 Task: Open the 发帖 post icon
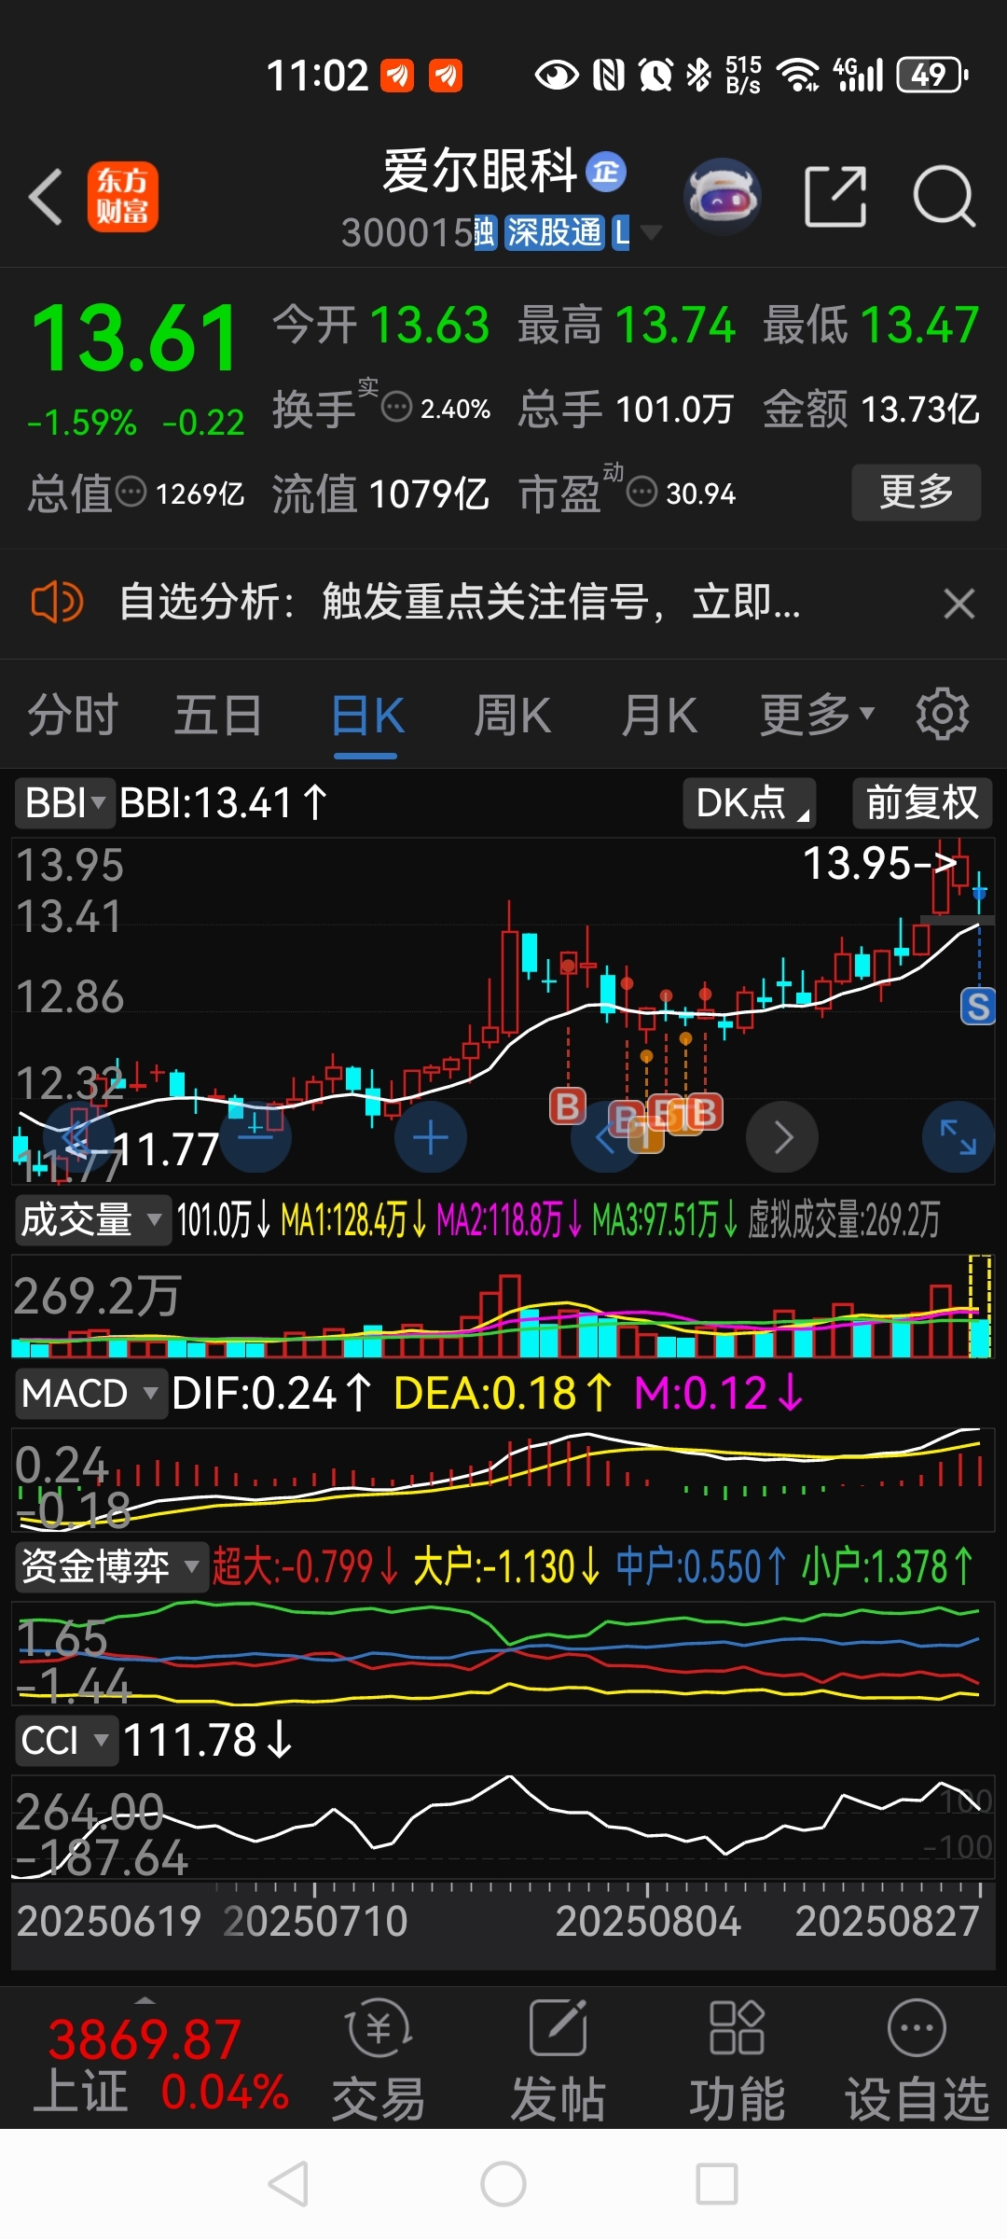tap(558, 2060)
